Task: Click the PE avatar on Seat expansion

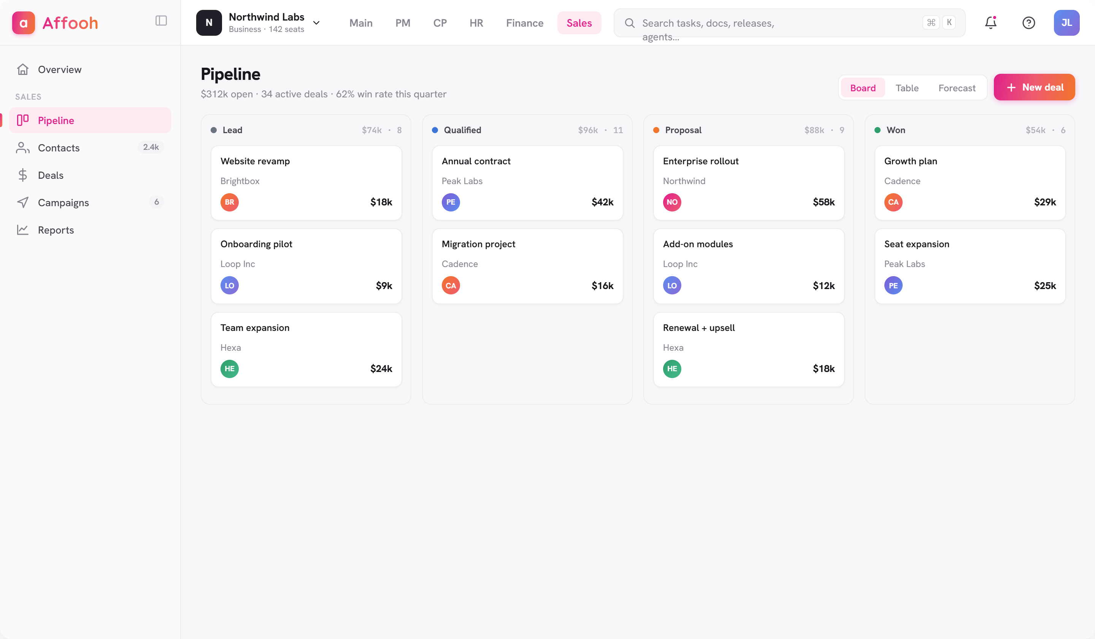Action: click(x=893, y=286)
